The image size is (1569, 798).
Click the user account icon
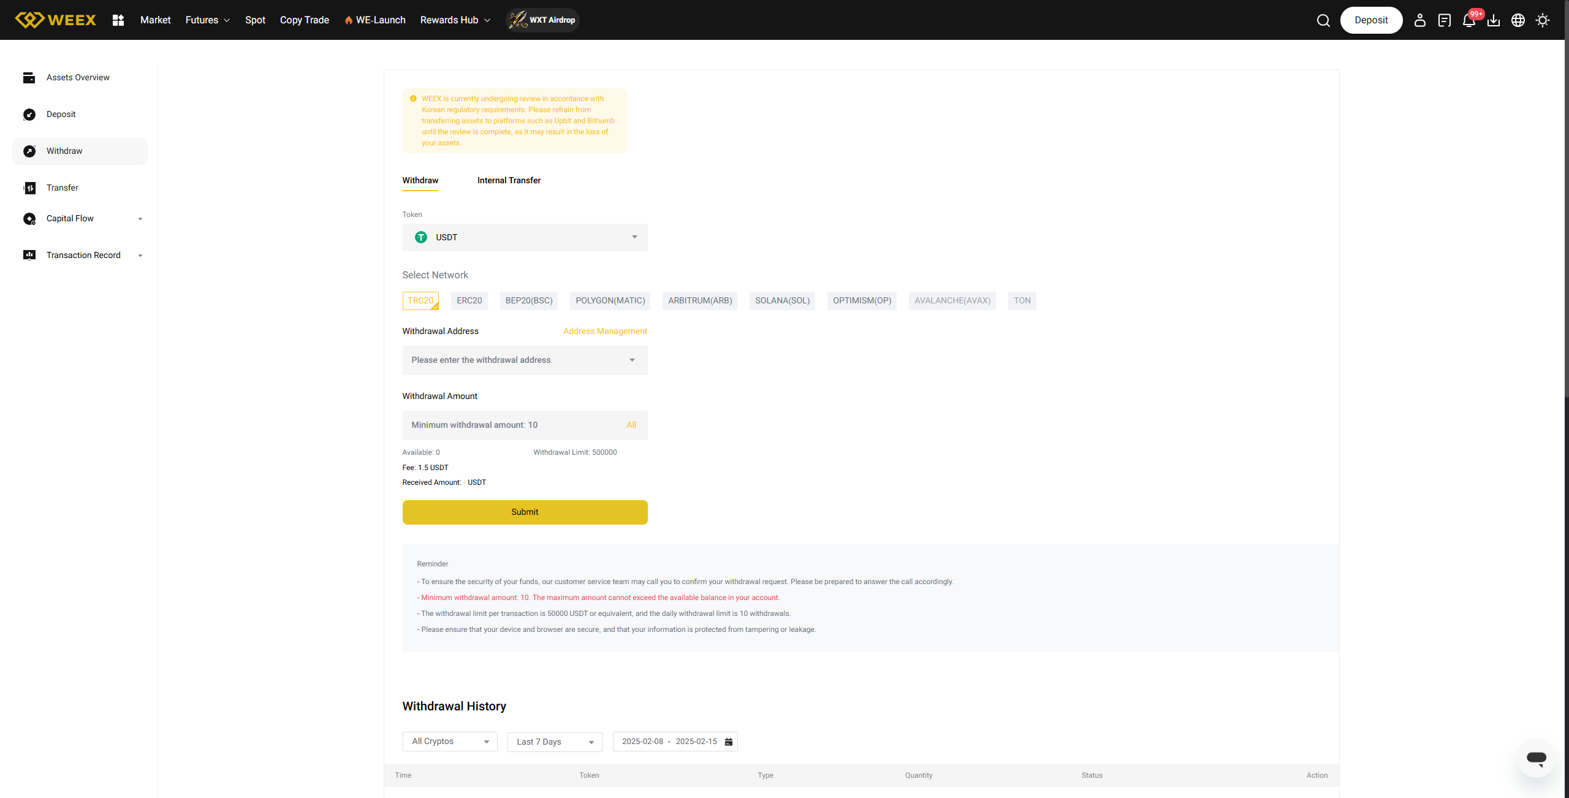(x=1420, y=20)
